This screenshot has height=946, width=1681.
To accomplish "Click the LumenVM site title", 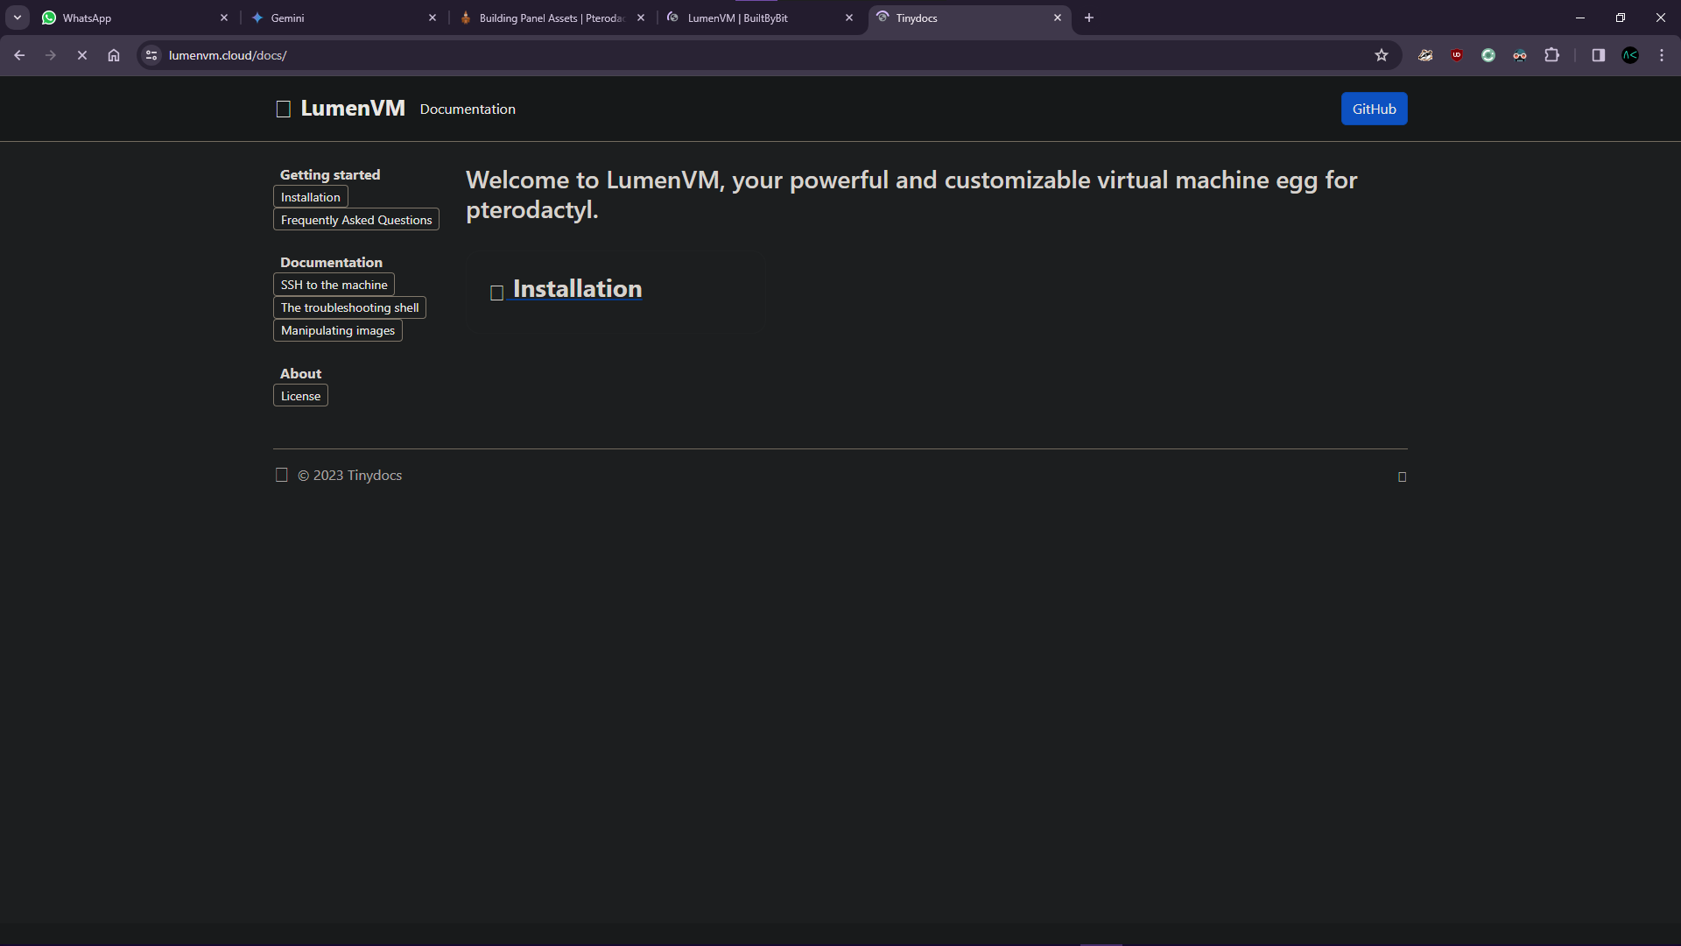I will 353,109.
